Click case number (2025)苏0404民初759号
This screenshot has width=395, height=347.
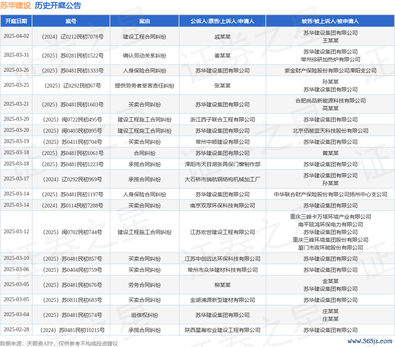coord(73,270)
